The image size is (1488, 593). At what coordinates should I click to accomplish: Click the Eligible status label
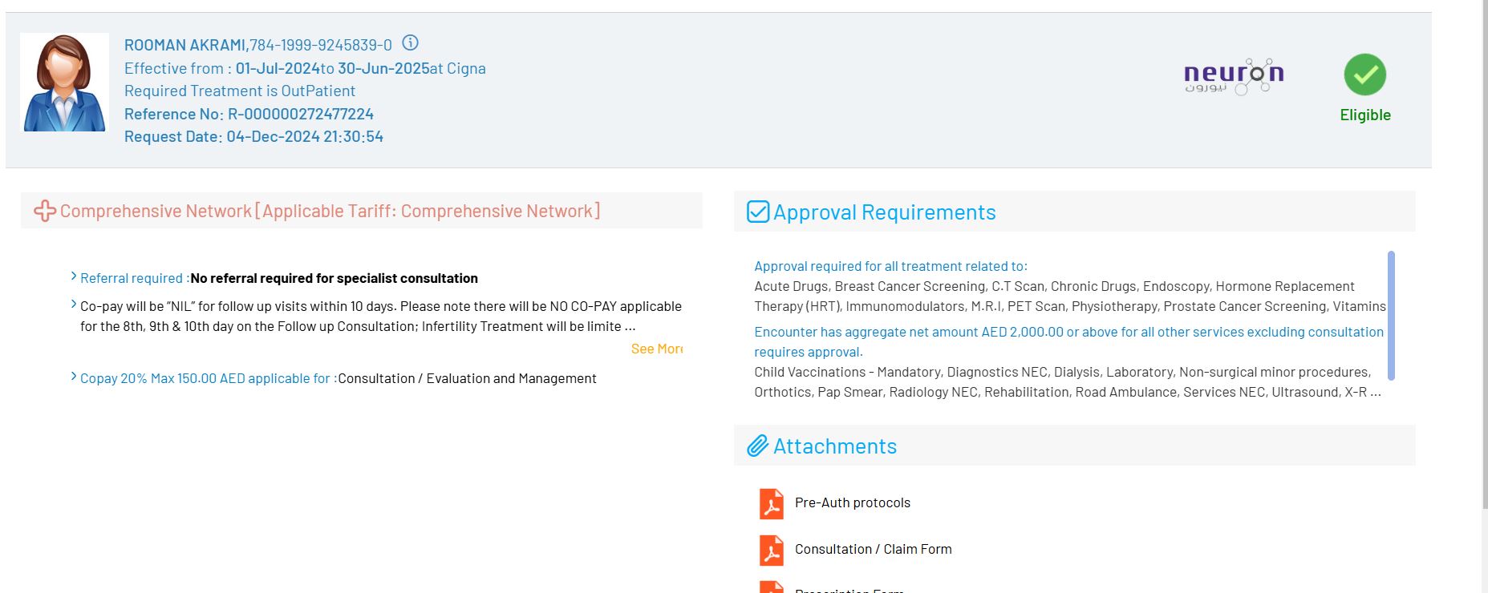[1365, 115]
